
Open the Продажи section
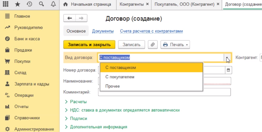[x=23, y=50]
